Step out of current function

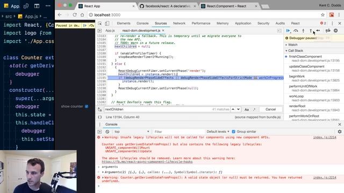click(311, 31)
